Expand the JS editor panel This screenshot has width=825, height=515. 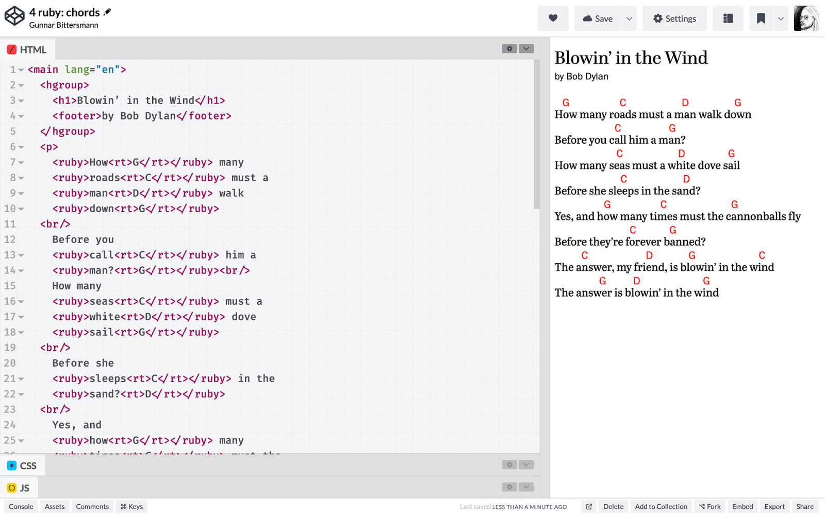tap(19, 488)
